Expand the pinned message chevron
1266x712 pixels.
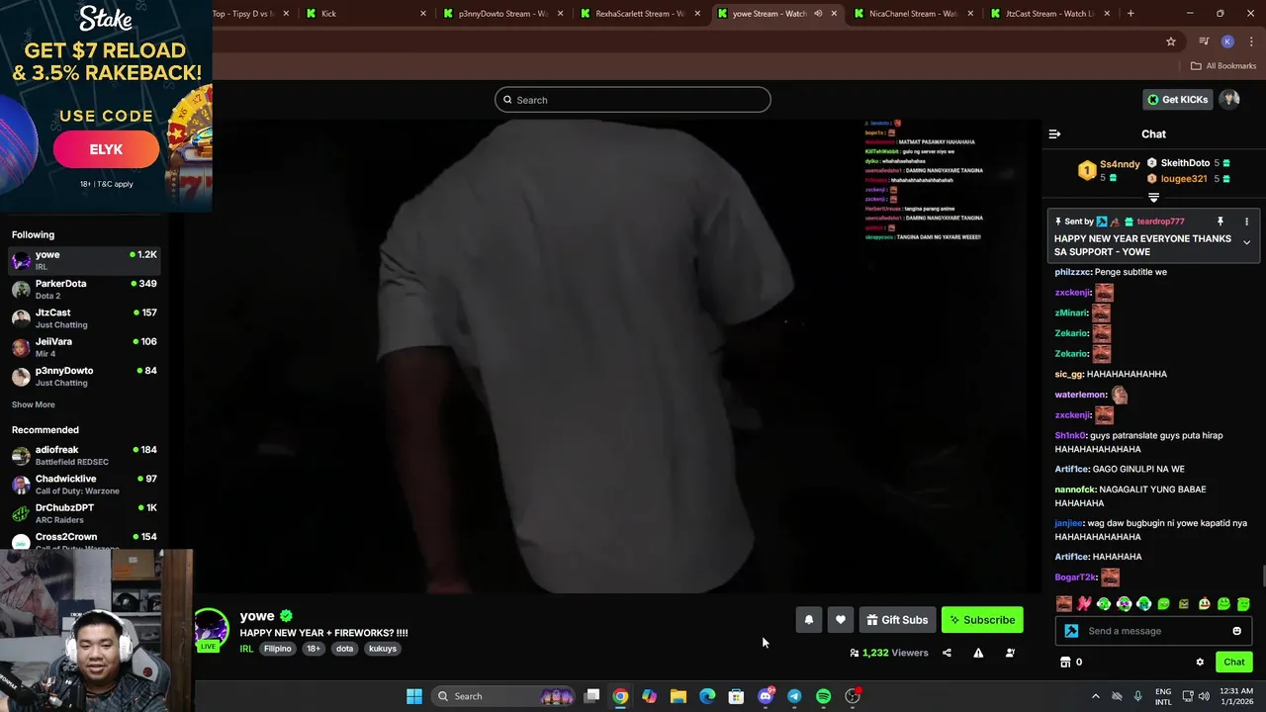(1246, 242)
